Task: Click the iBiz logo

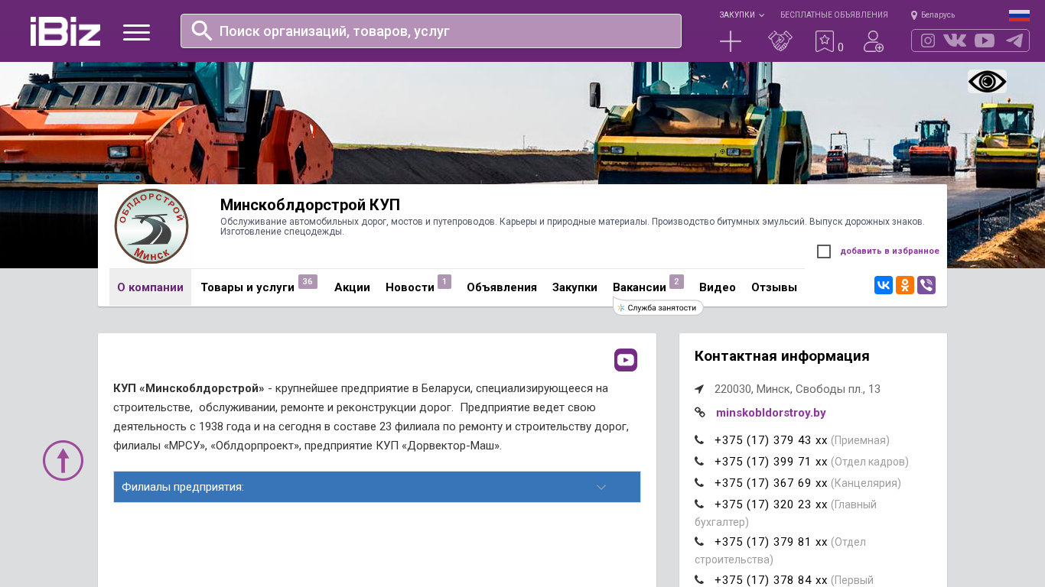Action: pyautogui.click(x=65, y=31)
